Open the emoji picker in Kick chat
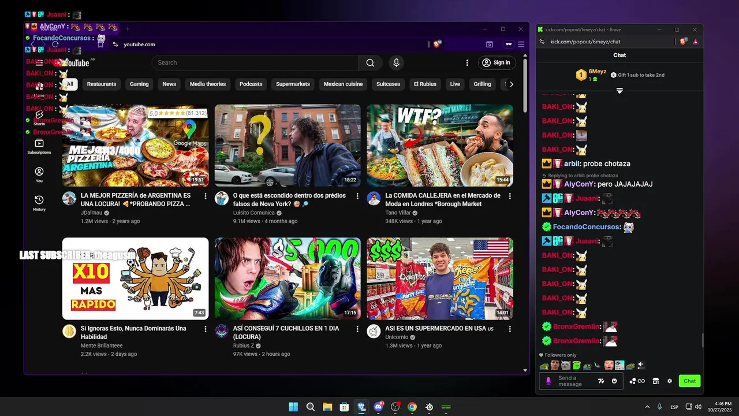The width and height of the screenshot is (739, 416). click(614, 381)
